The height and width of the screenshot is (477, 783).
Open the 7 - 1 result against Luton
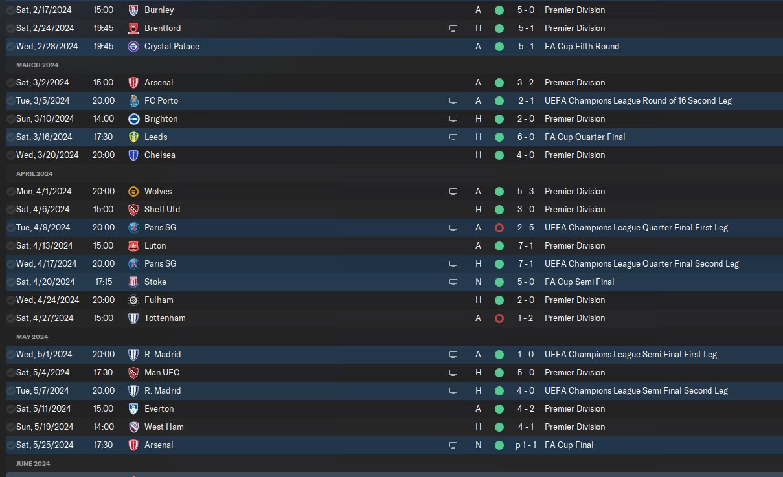tap(525, 246)
